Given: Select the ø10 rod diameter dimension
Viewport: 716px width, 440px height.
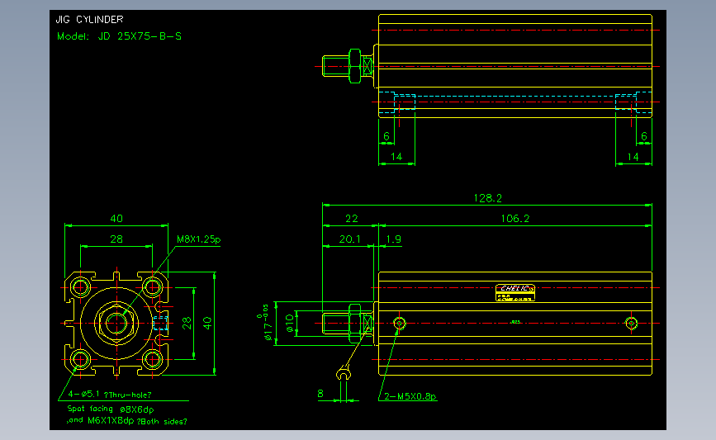Looking at the screenshot, I should point(290,323).
